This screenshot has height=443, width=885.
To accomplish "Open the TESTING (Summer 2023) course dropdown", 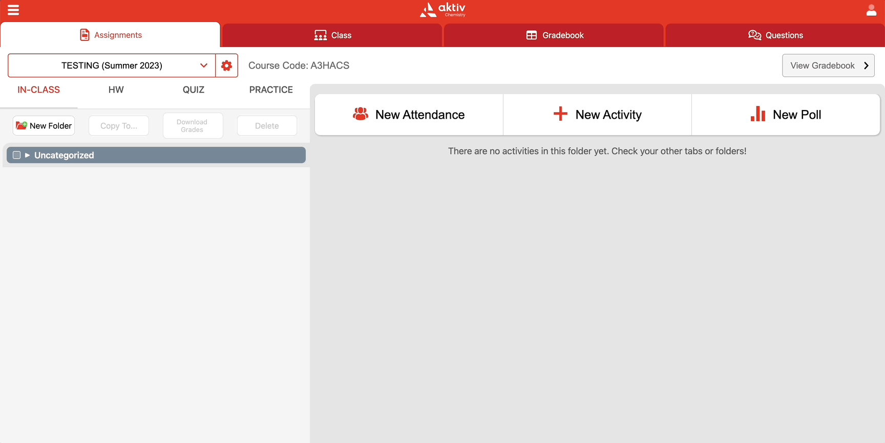I will (112, 65).
